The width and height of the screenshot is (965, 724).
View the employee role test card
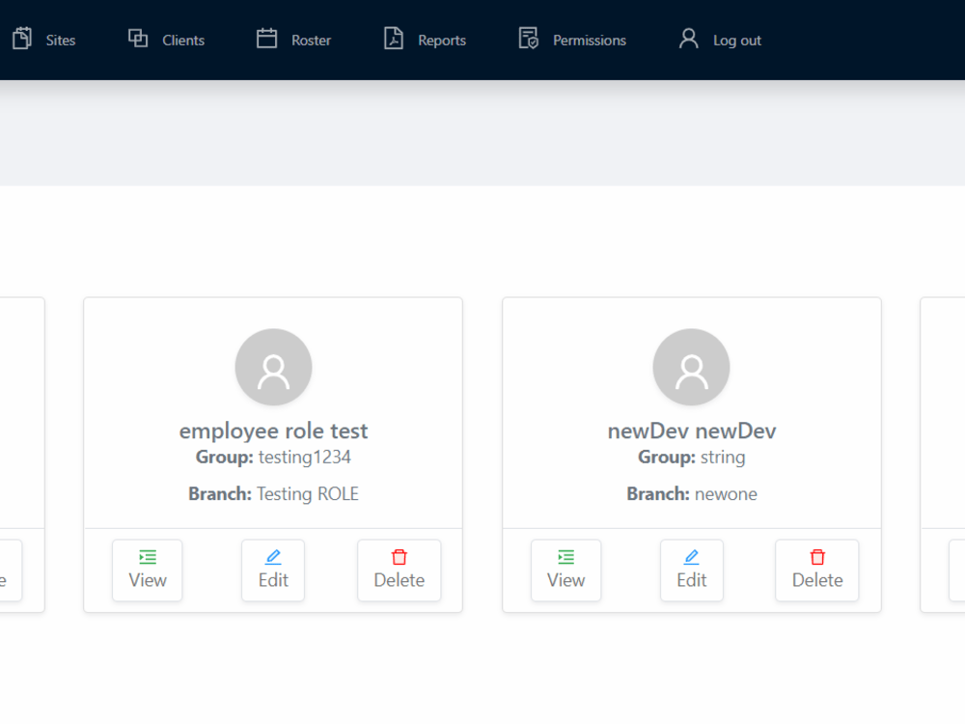pos(147,571)
